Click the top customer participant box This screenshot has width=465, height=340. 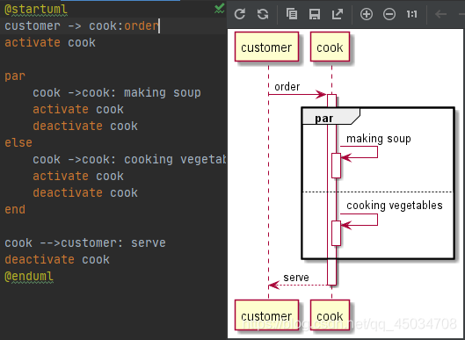point(266,47)
